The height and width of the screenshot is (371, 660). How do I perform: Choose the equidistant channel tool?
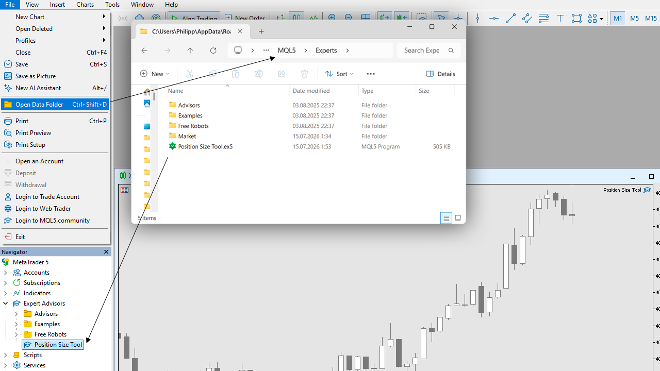pyautogui.click(x=527, y=19)
